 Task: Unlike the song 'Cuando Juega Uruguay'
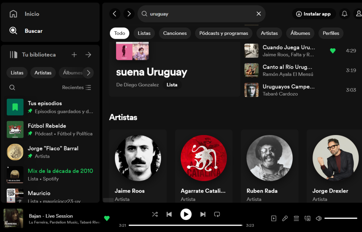[x=333, y=51]
